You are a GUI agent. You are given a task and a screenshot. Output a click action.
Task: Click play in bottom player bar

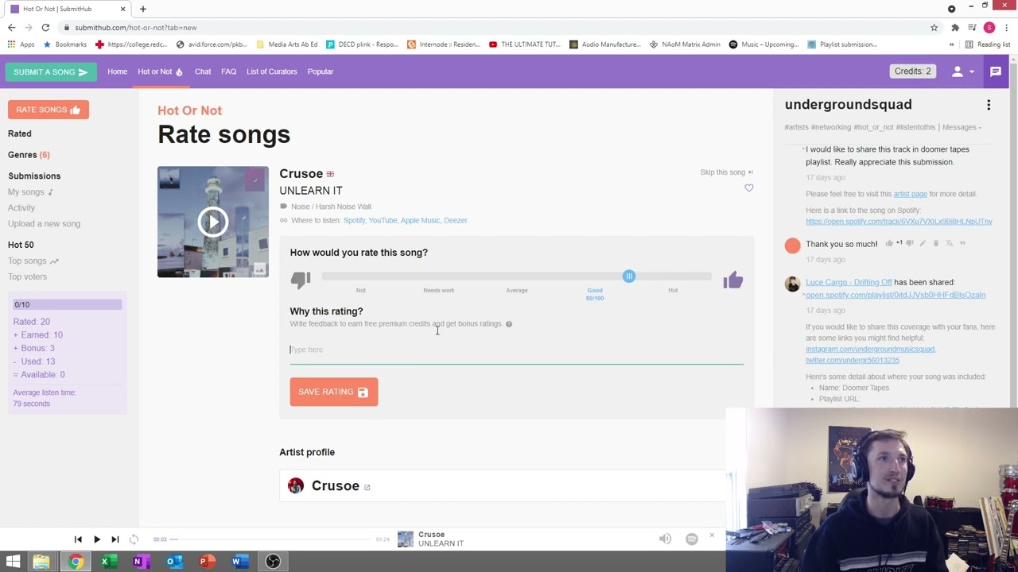97,539
